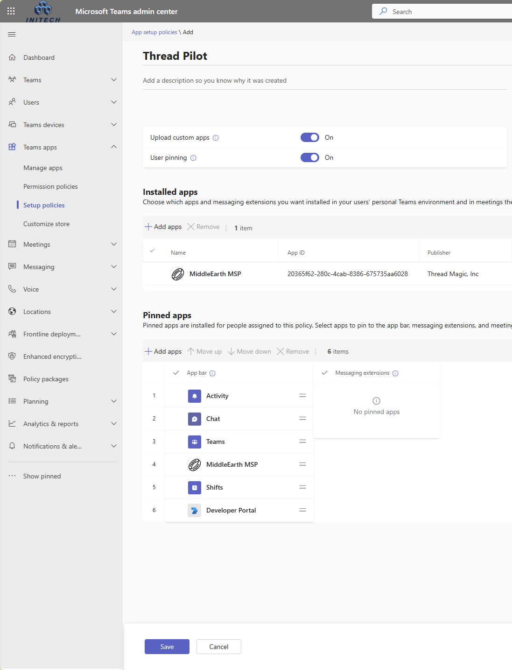
Task: Click the Locations globe icon
Action: (x=12, y=312)
